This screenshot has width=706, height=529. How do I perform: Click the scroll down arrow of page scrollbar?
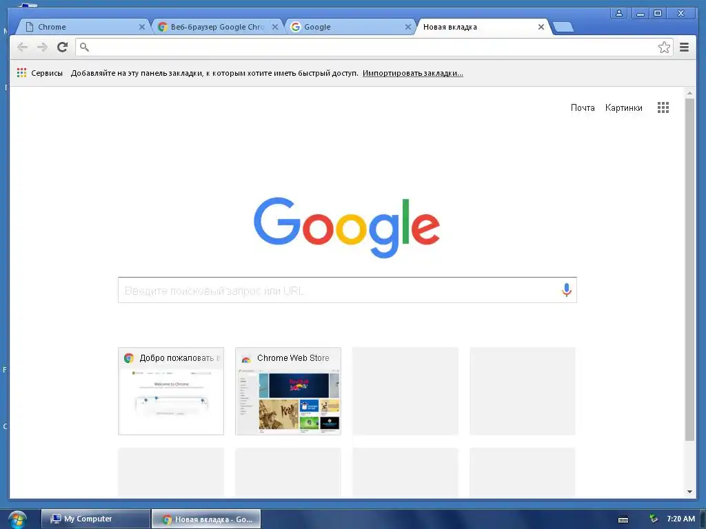[x=689, y=492]
